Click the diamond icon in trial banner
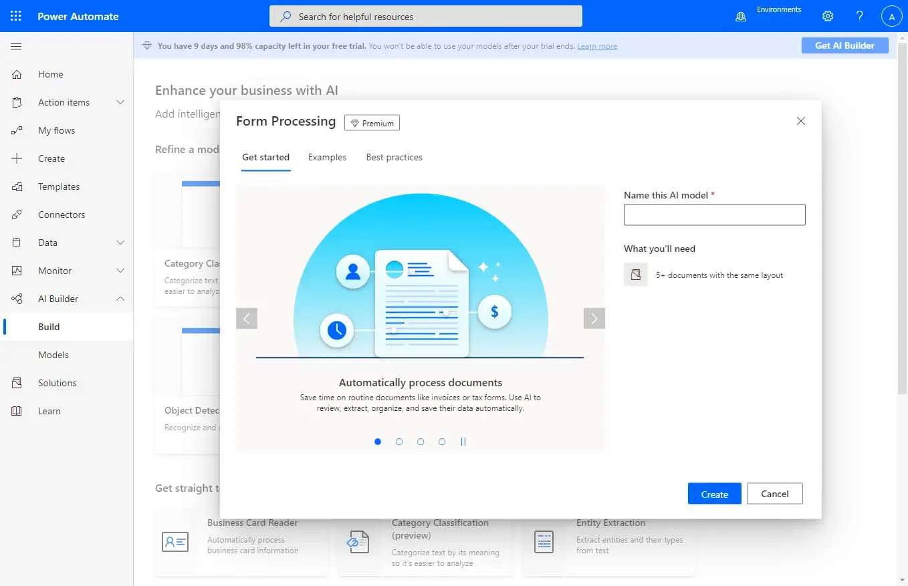The image size is (908, 586). click(148, 46)
